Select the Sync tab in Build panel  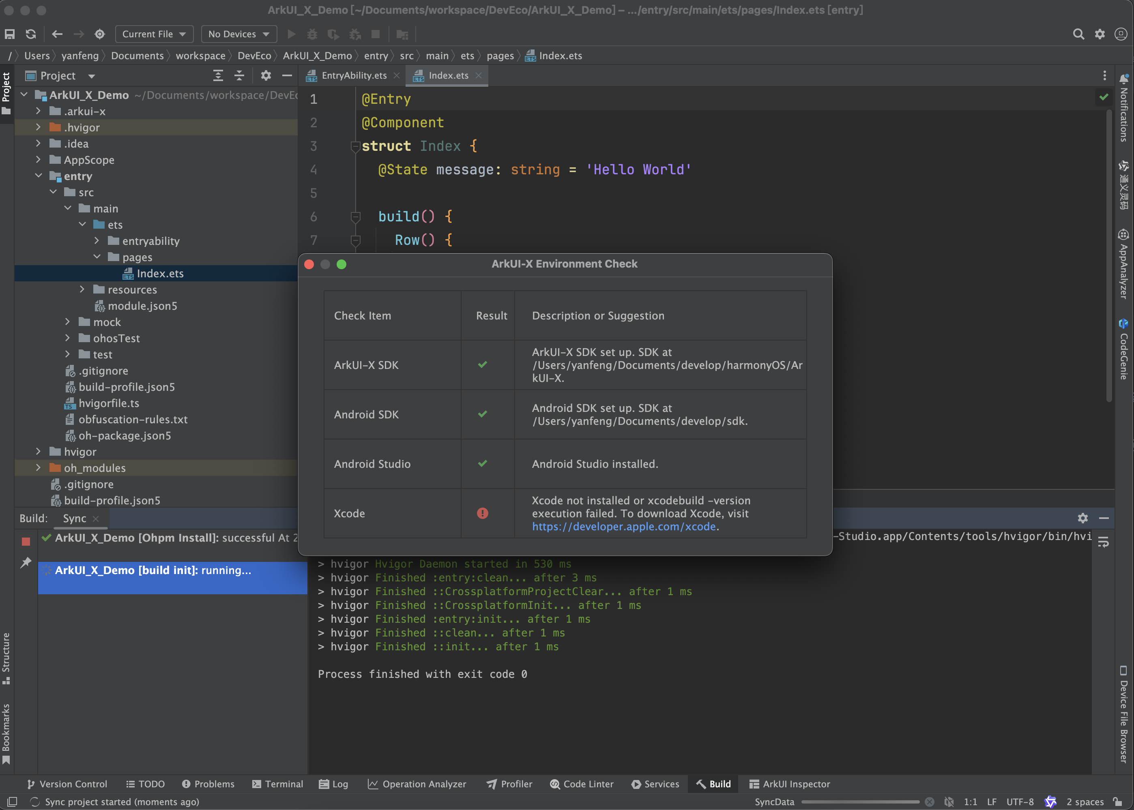(75, 518)
